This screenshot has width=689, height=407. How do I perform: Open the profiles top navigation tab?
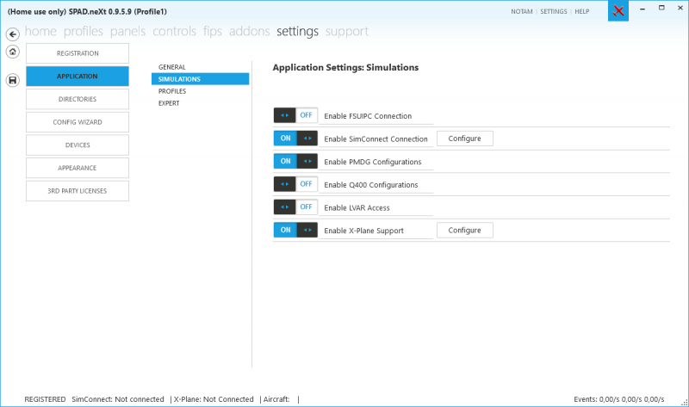(83, 31)
